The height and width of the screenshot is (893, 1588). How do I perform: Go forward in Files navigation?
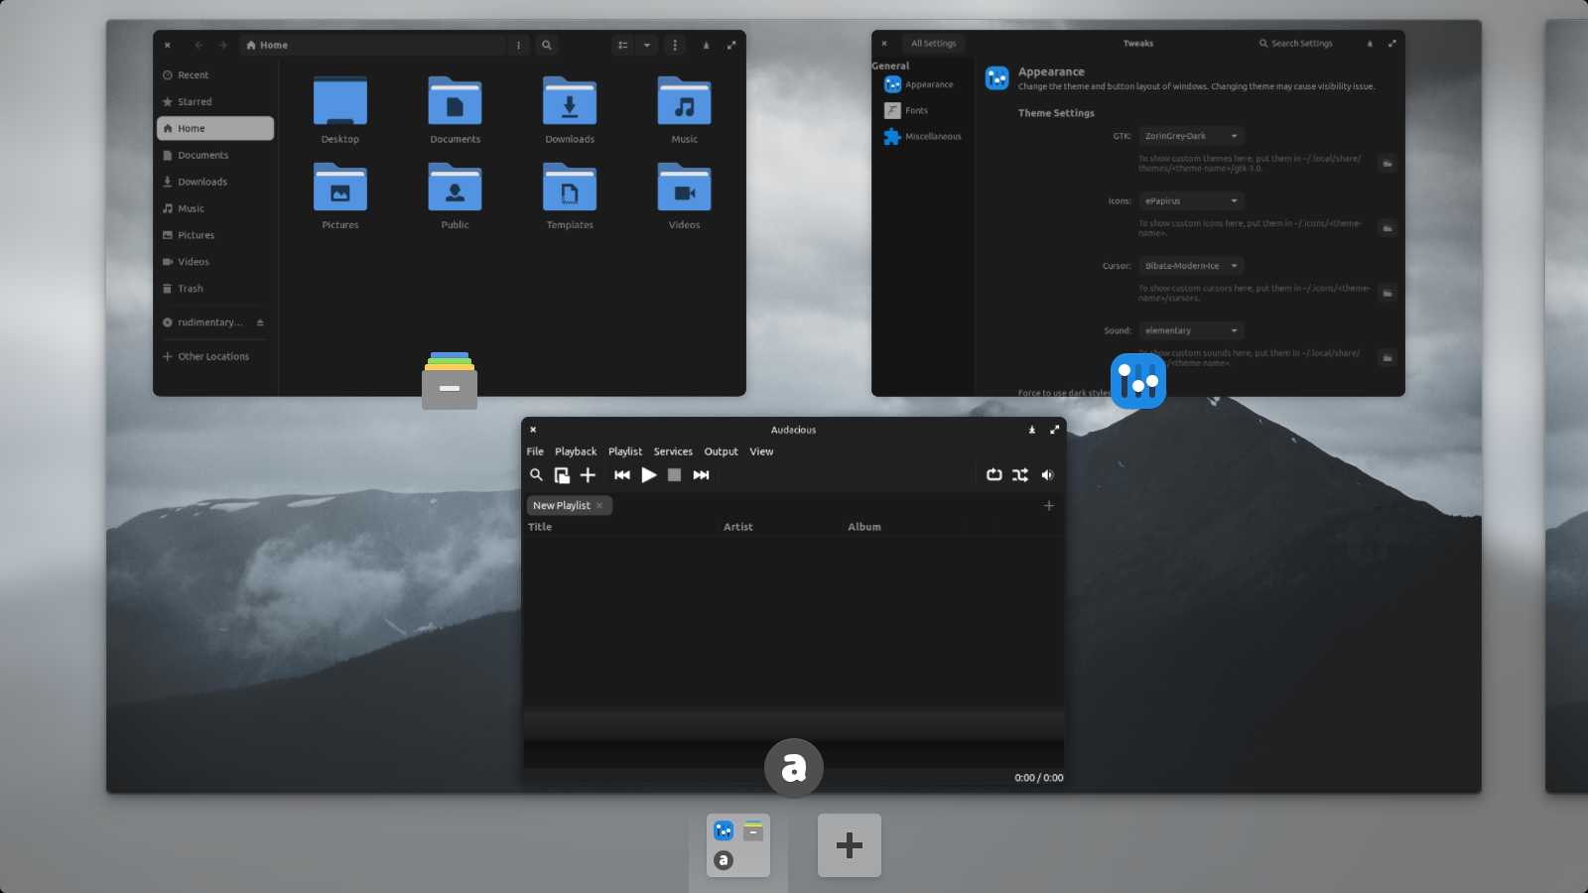click(222, 45)
